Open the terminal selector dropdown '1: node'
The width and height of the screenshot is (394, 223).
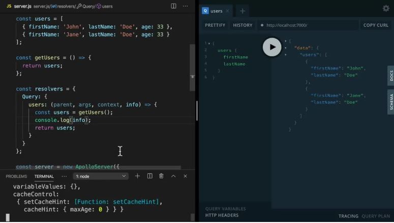[x=101, y=176]
